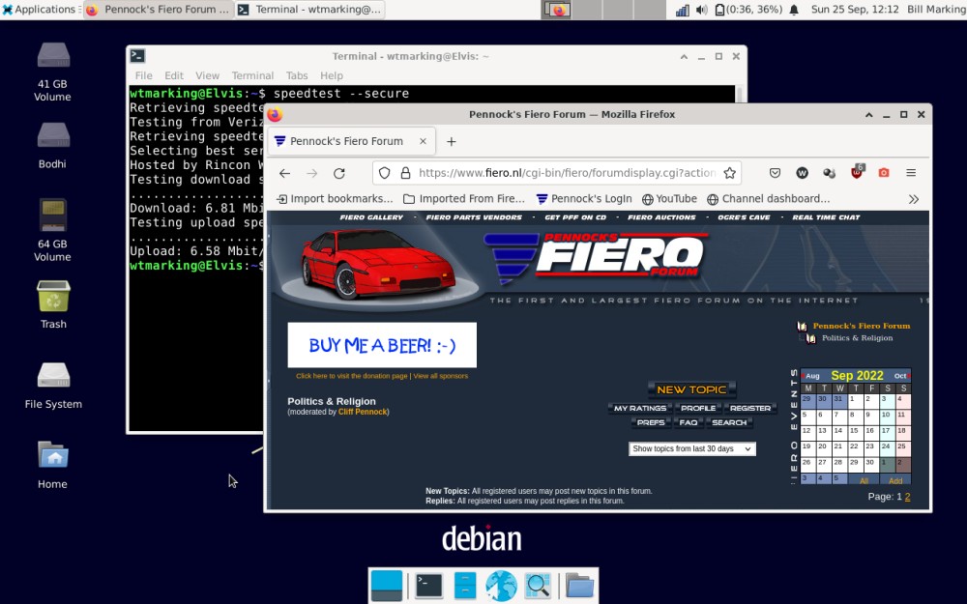The height and width of the screenshot is (604, 967).
Task: Open the Applications menu in the top panel
Action: click(x=39, y=10)
